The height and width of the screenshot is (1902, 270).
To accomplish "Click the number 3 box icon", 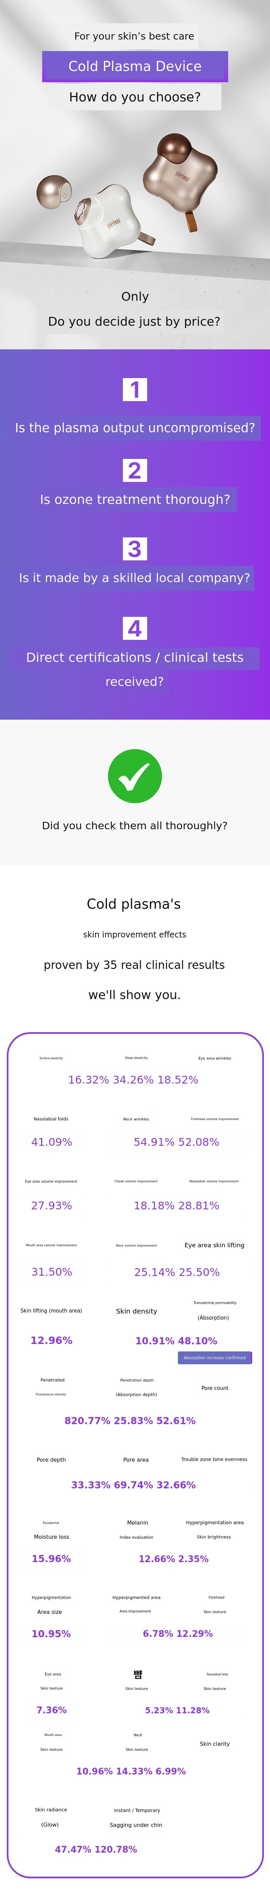I will 134,549.
